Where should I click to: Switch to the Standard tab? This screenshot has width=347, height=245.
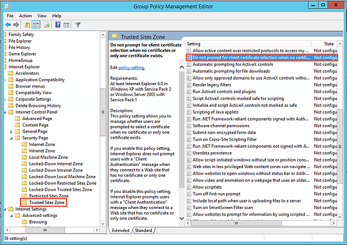click(143, 230)
